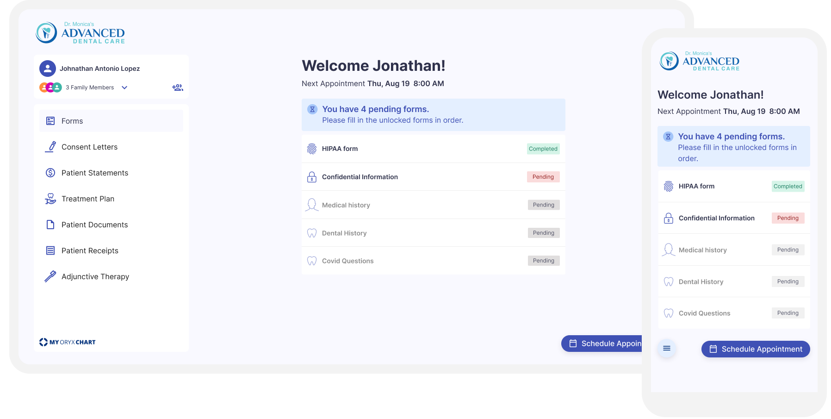
Task: Click Johnathan Antonio Lopez profile avatar
Action: tap(48, 69)
